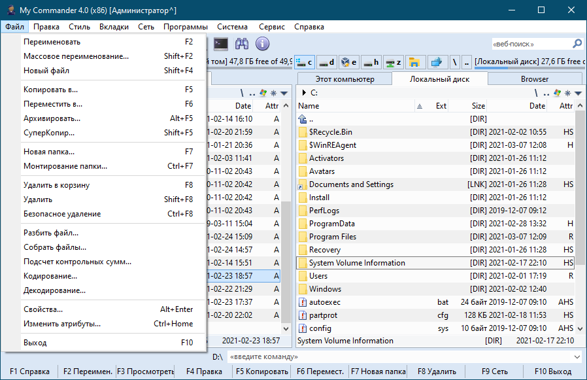
Task: Click left panel scrollbar up arrow
Action: pyautogui.click(x=286, y=106)
